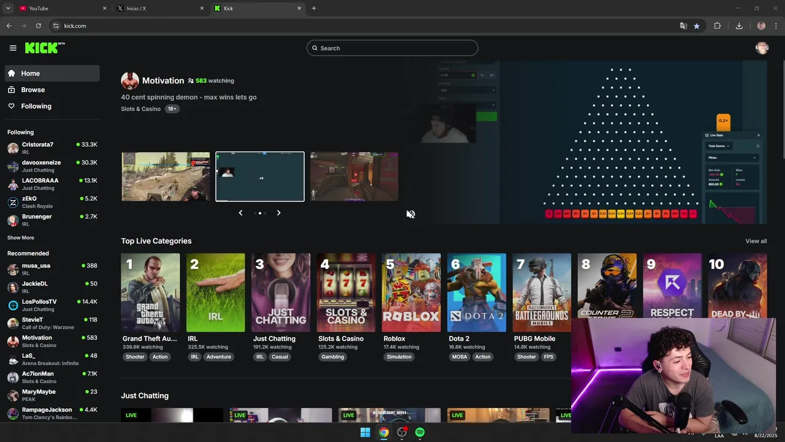Open the PUBG Mobile category card
785x442 pixels.
point(542,292)
